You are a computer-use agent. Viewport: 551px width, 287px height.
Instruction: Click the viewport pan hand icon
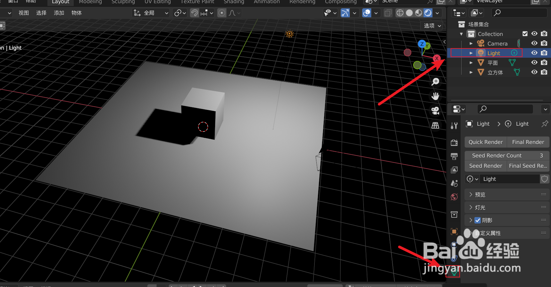pyautogui.click(x=435, y=96)
